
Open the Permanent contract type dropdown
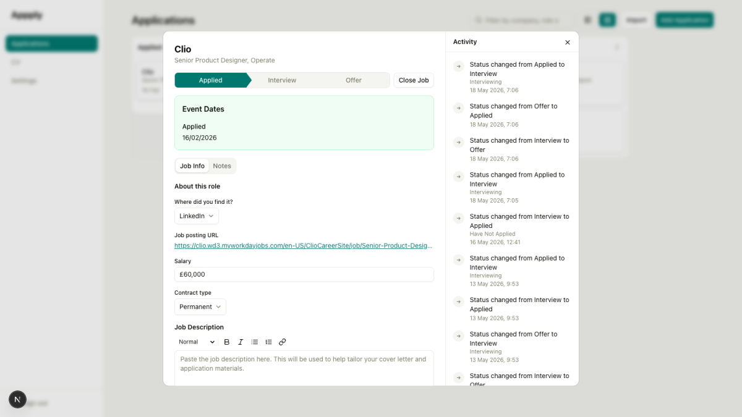tap(200, 307)
